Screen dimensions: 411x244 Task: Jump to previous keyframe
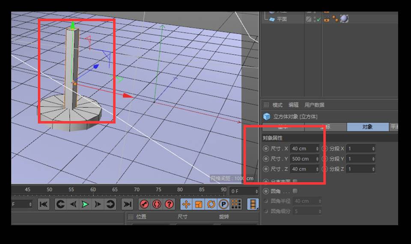tap(60, 204)
